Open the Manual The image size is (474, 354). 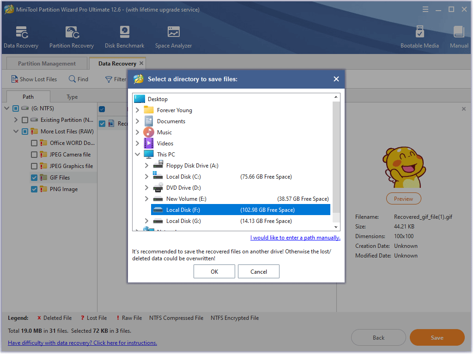458,36
